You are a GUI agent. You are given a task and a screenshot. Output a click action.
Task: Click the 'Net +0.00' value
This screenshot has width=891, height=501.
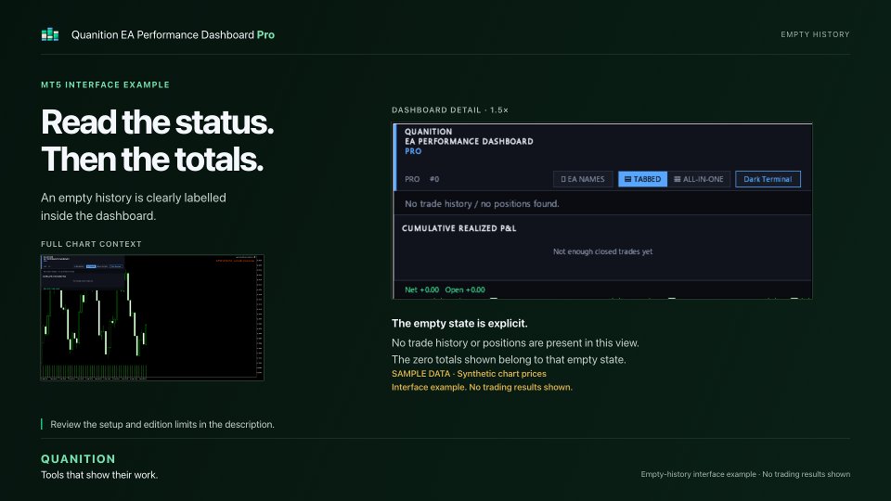pos(421,289)
